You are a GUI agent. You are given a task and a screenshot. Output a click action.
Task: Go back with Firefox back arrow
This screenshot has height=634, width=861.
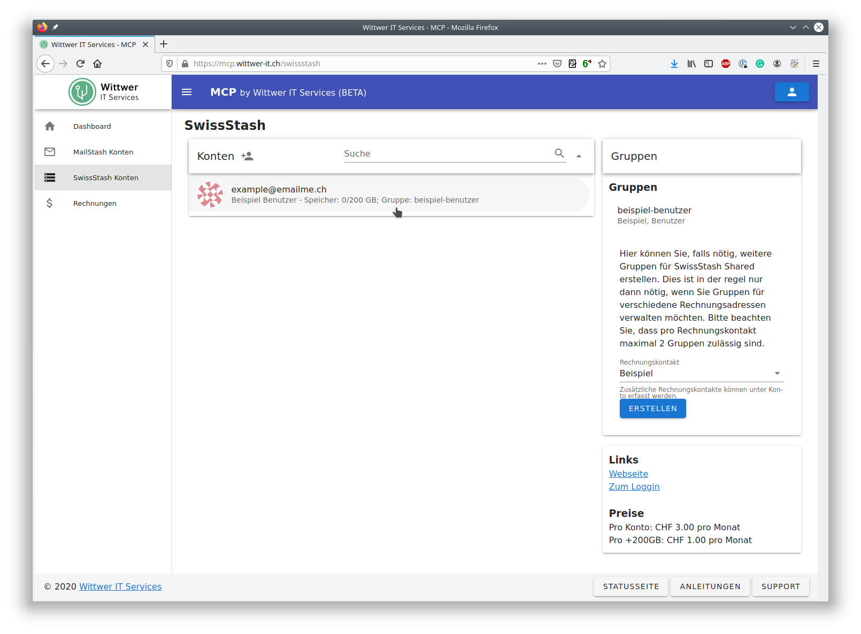tap(45, 64)
